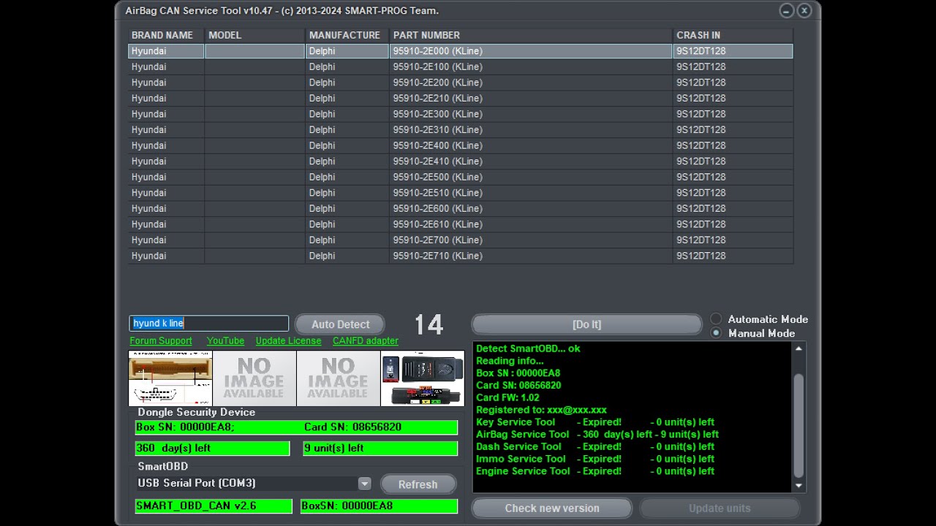Open the second No Image Available thumbnail
Image resolution: width=936 pixels, height=526 pixels.
point(339,378)
